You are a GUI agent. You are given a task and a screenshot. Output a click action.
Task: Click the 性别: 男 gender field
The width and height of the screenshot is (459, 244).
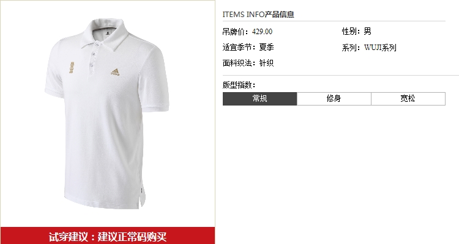[x=357, y=31]
